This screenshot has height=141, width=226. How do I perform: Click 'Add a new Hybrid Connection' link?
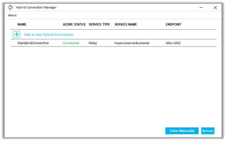click(49, 35)
